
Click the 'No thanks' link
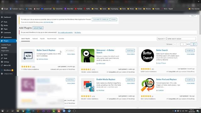pyautogui.click(x=78, y=32)
